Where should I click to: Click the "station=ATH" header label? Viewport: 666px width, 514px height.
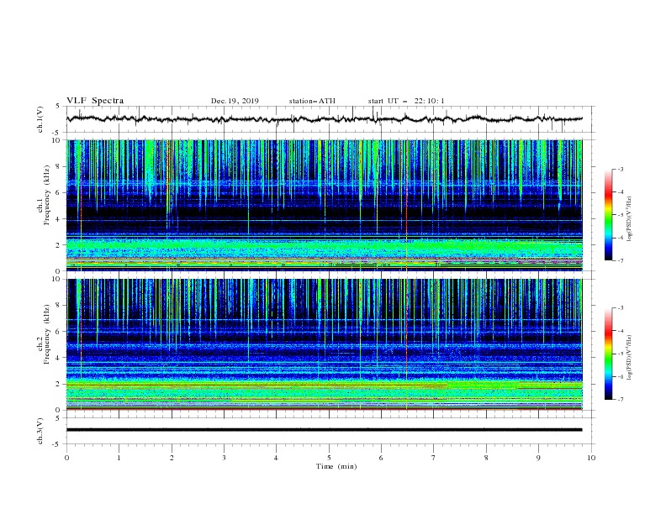pos(312,101)
